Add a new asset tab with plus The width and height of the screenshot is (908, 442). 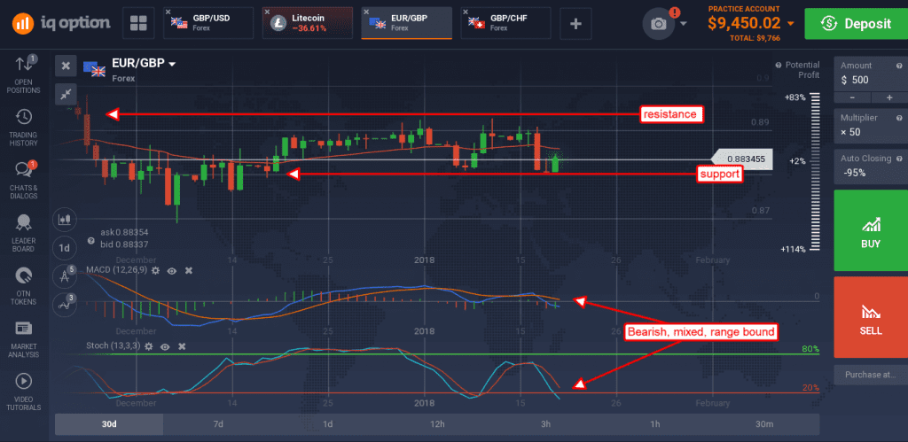point(575,23)
